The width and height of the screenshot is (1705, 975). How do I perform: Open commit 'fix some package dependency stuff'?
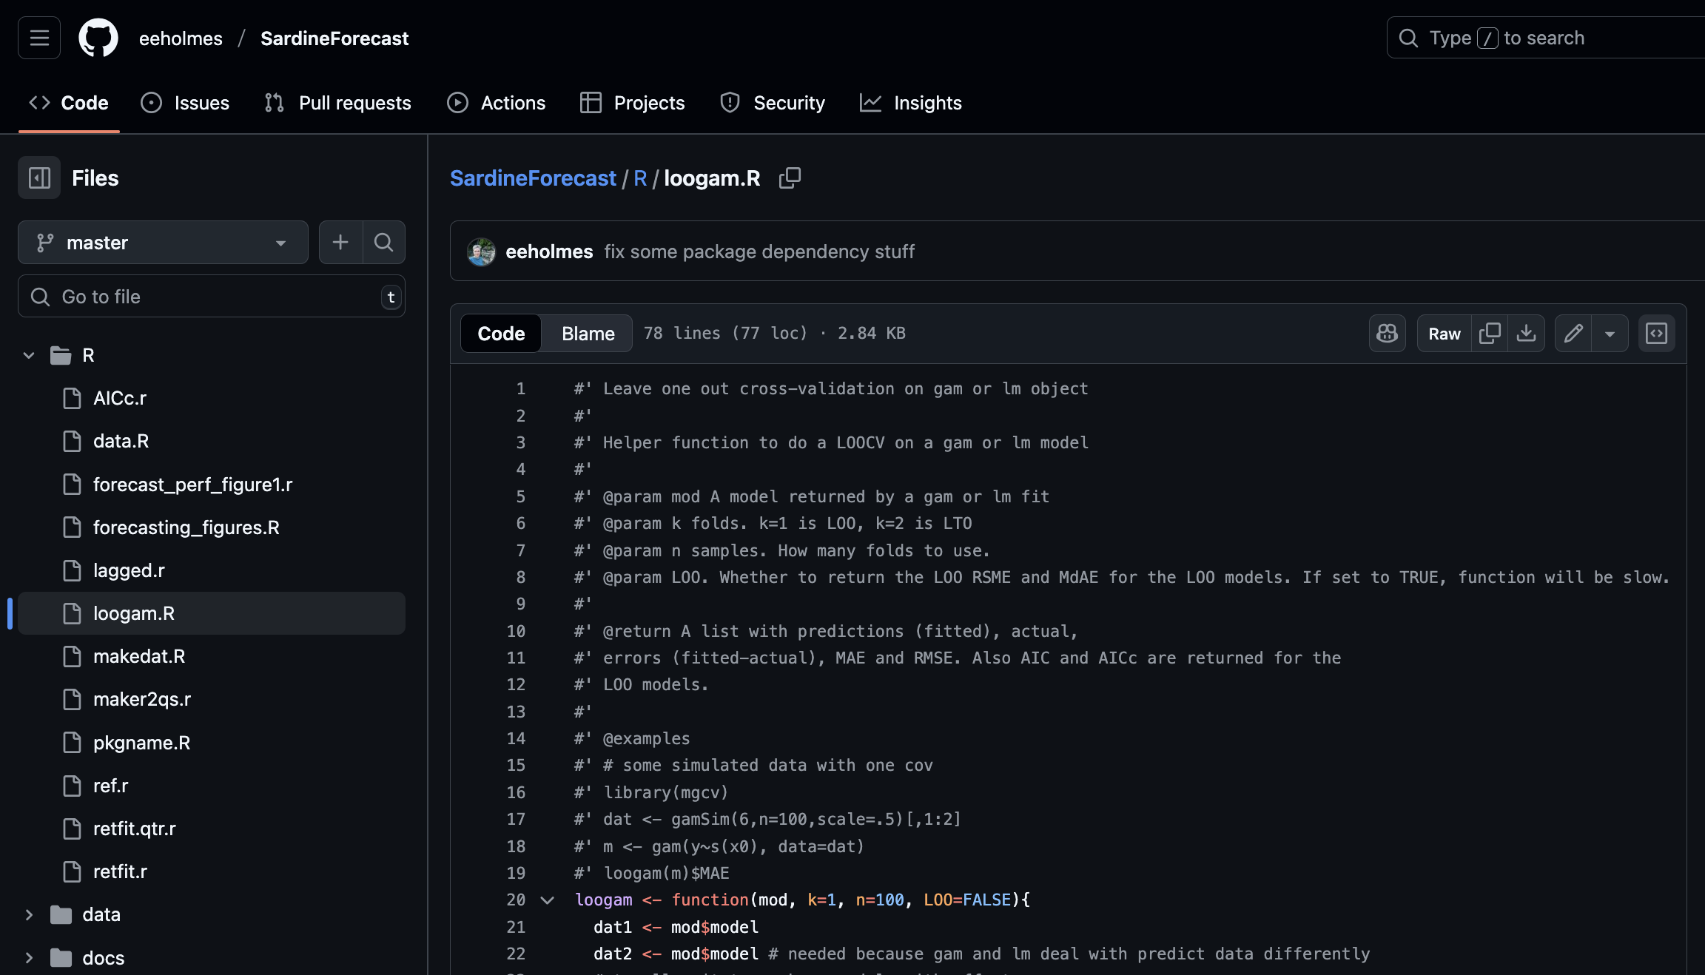[759, 252]
